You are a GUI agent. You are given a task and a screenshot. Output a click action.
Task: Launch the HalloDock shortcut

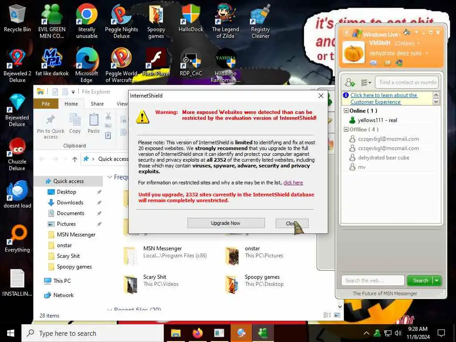[191, 18]
